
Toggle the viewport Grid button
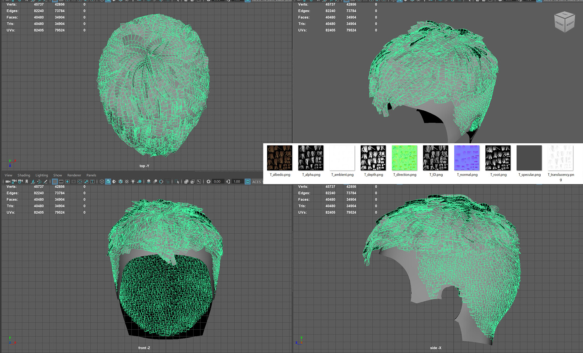click(55, 181)
